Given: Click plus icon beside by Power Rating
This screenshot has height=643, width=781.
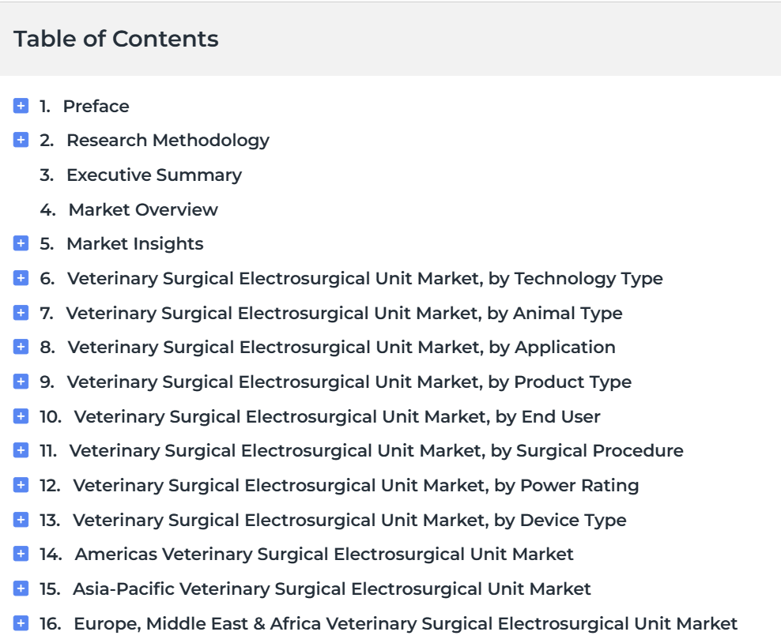Looking at the screenshot, I should point(21,485).
